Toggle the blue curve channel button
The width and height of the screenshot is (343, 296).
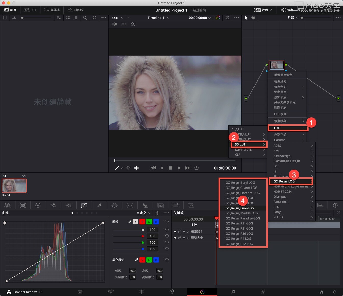click(x=156, y=222)
